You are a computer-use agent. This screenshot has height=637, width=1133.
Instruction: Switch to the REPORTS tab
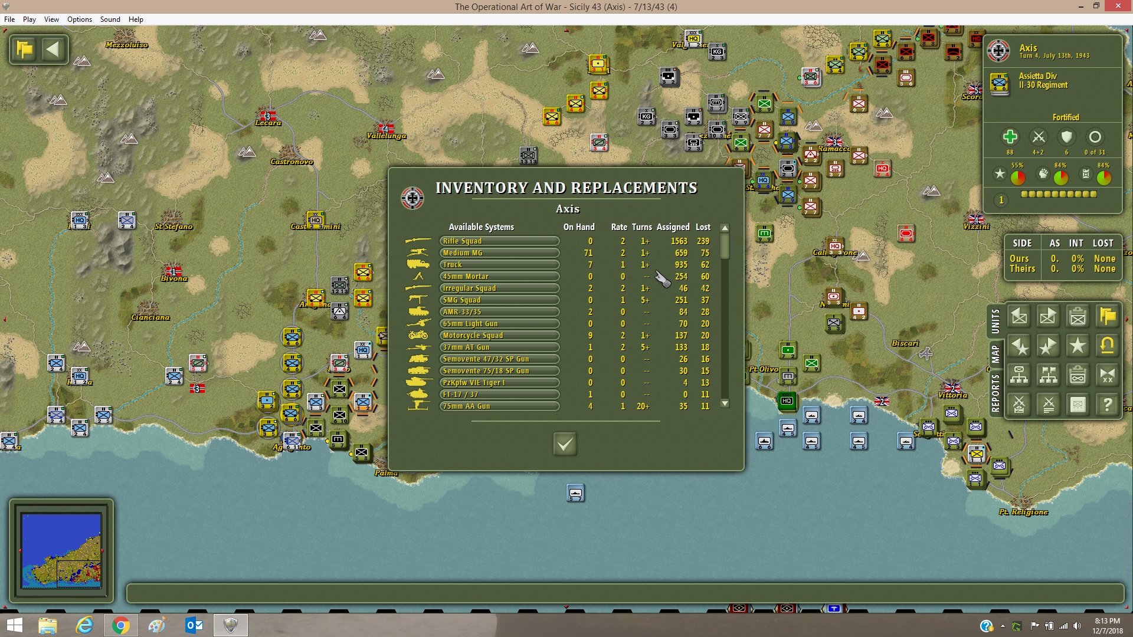pos(996,392)
